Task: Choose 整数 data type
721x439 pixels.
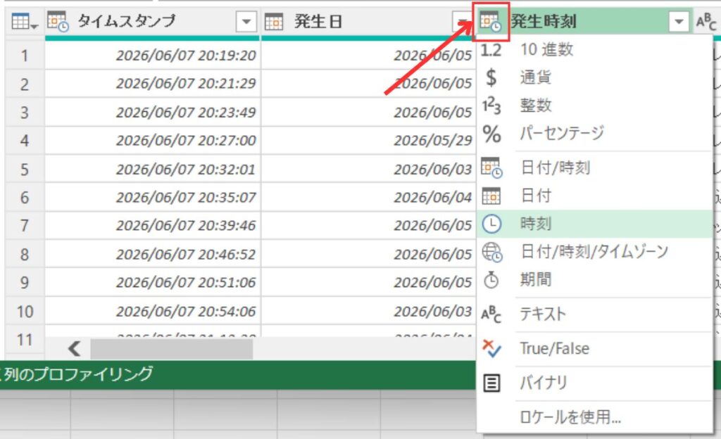Action: pos(594,105)
